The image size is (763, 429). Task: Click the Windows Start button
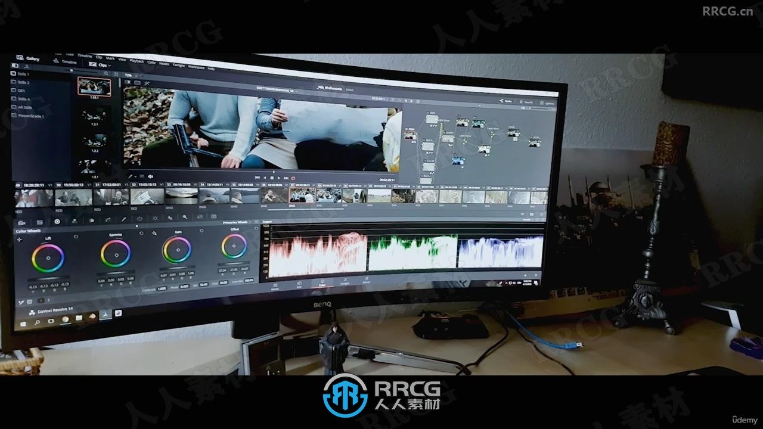point(23,324)
